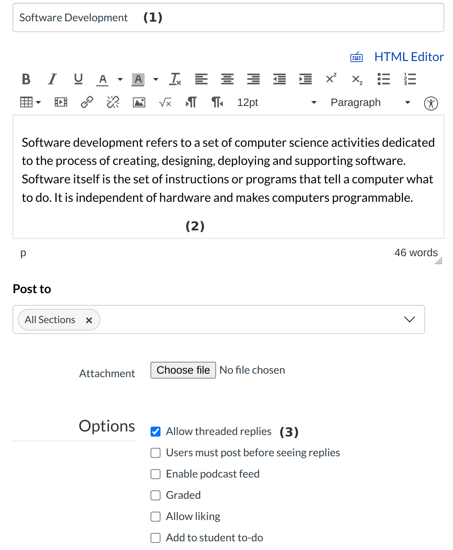Viewport: 453px width, 550px height.
Task: Create a bulleted list
Action: coord(383,79)
